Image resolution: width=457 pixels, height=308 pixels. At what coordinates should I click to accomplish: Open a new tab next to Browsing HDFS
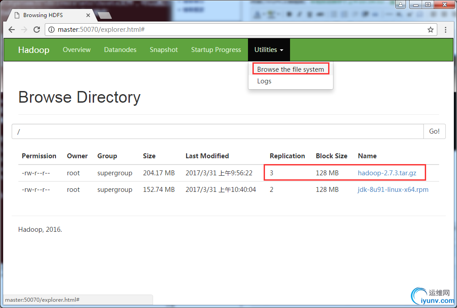(105, 15)
